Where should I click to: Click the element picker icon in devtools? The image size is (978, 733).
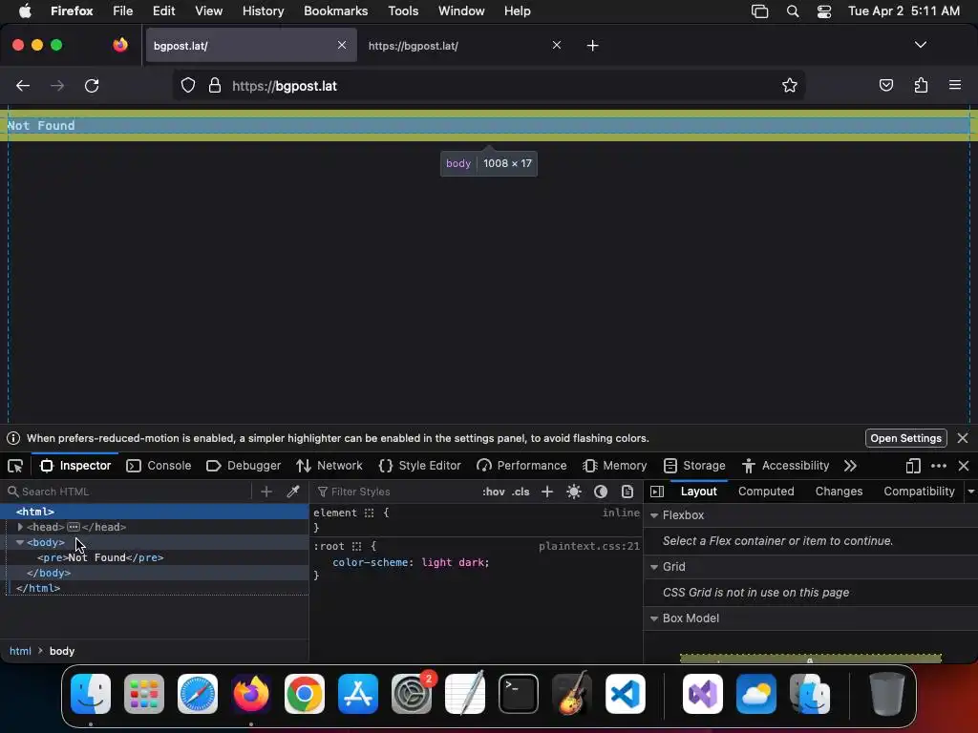[x=15, y=466]
